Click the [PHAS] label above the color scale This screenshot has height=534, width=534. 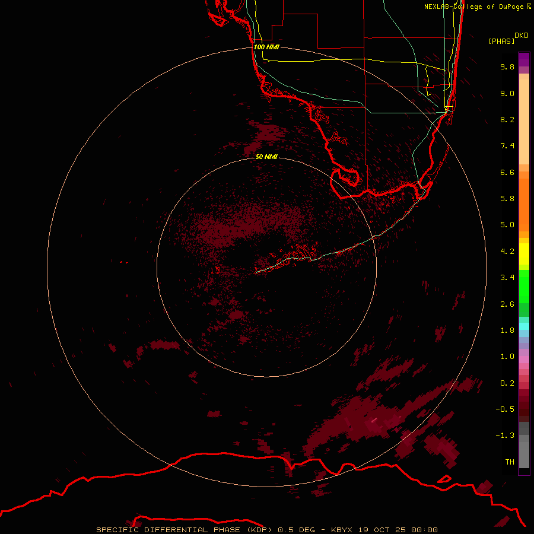(x=501, y=41)
